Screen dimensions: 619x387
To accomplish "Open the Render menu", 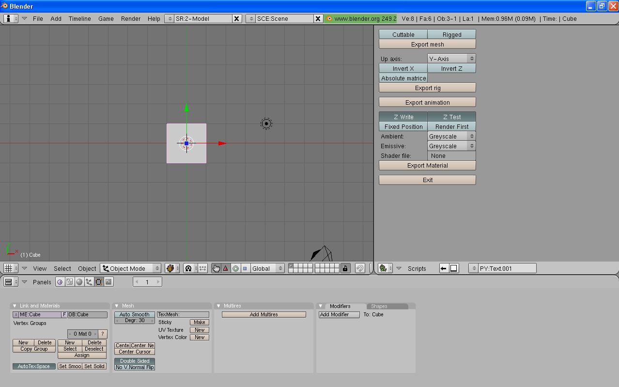I will click(131, 18).
